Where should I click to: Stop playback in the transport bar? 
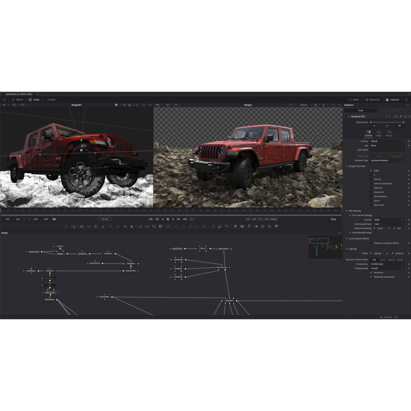pos(168,219)
